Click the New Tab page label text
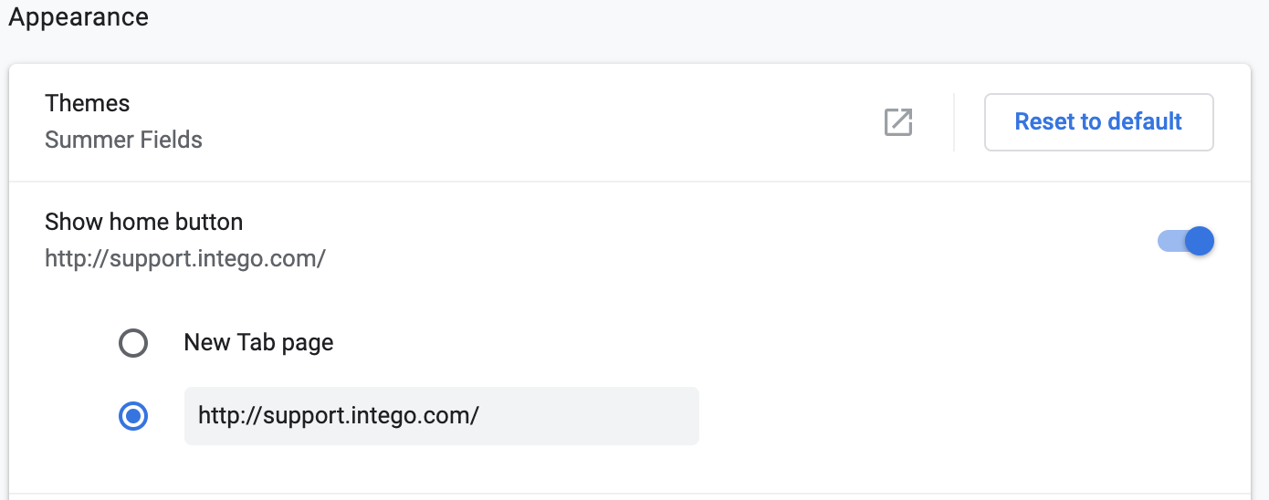Image resolution: width=1269 pixels, height=500 pixels. pos(258,343)
